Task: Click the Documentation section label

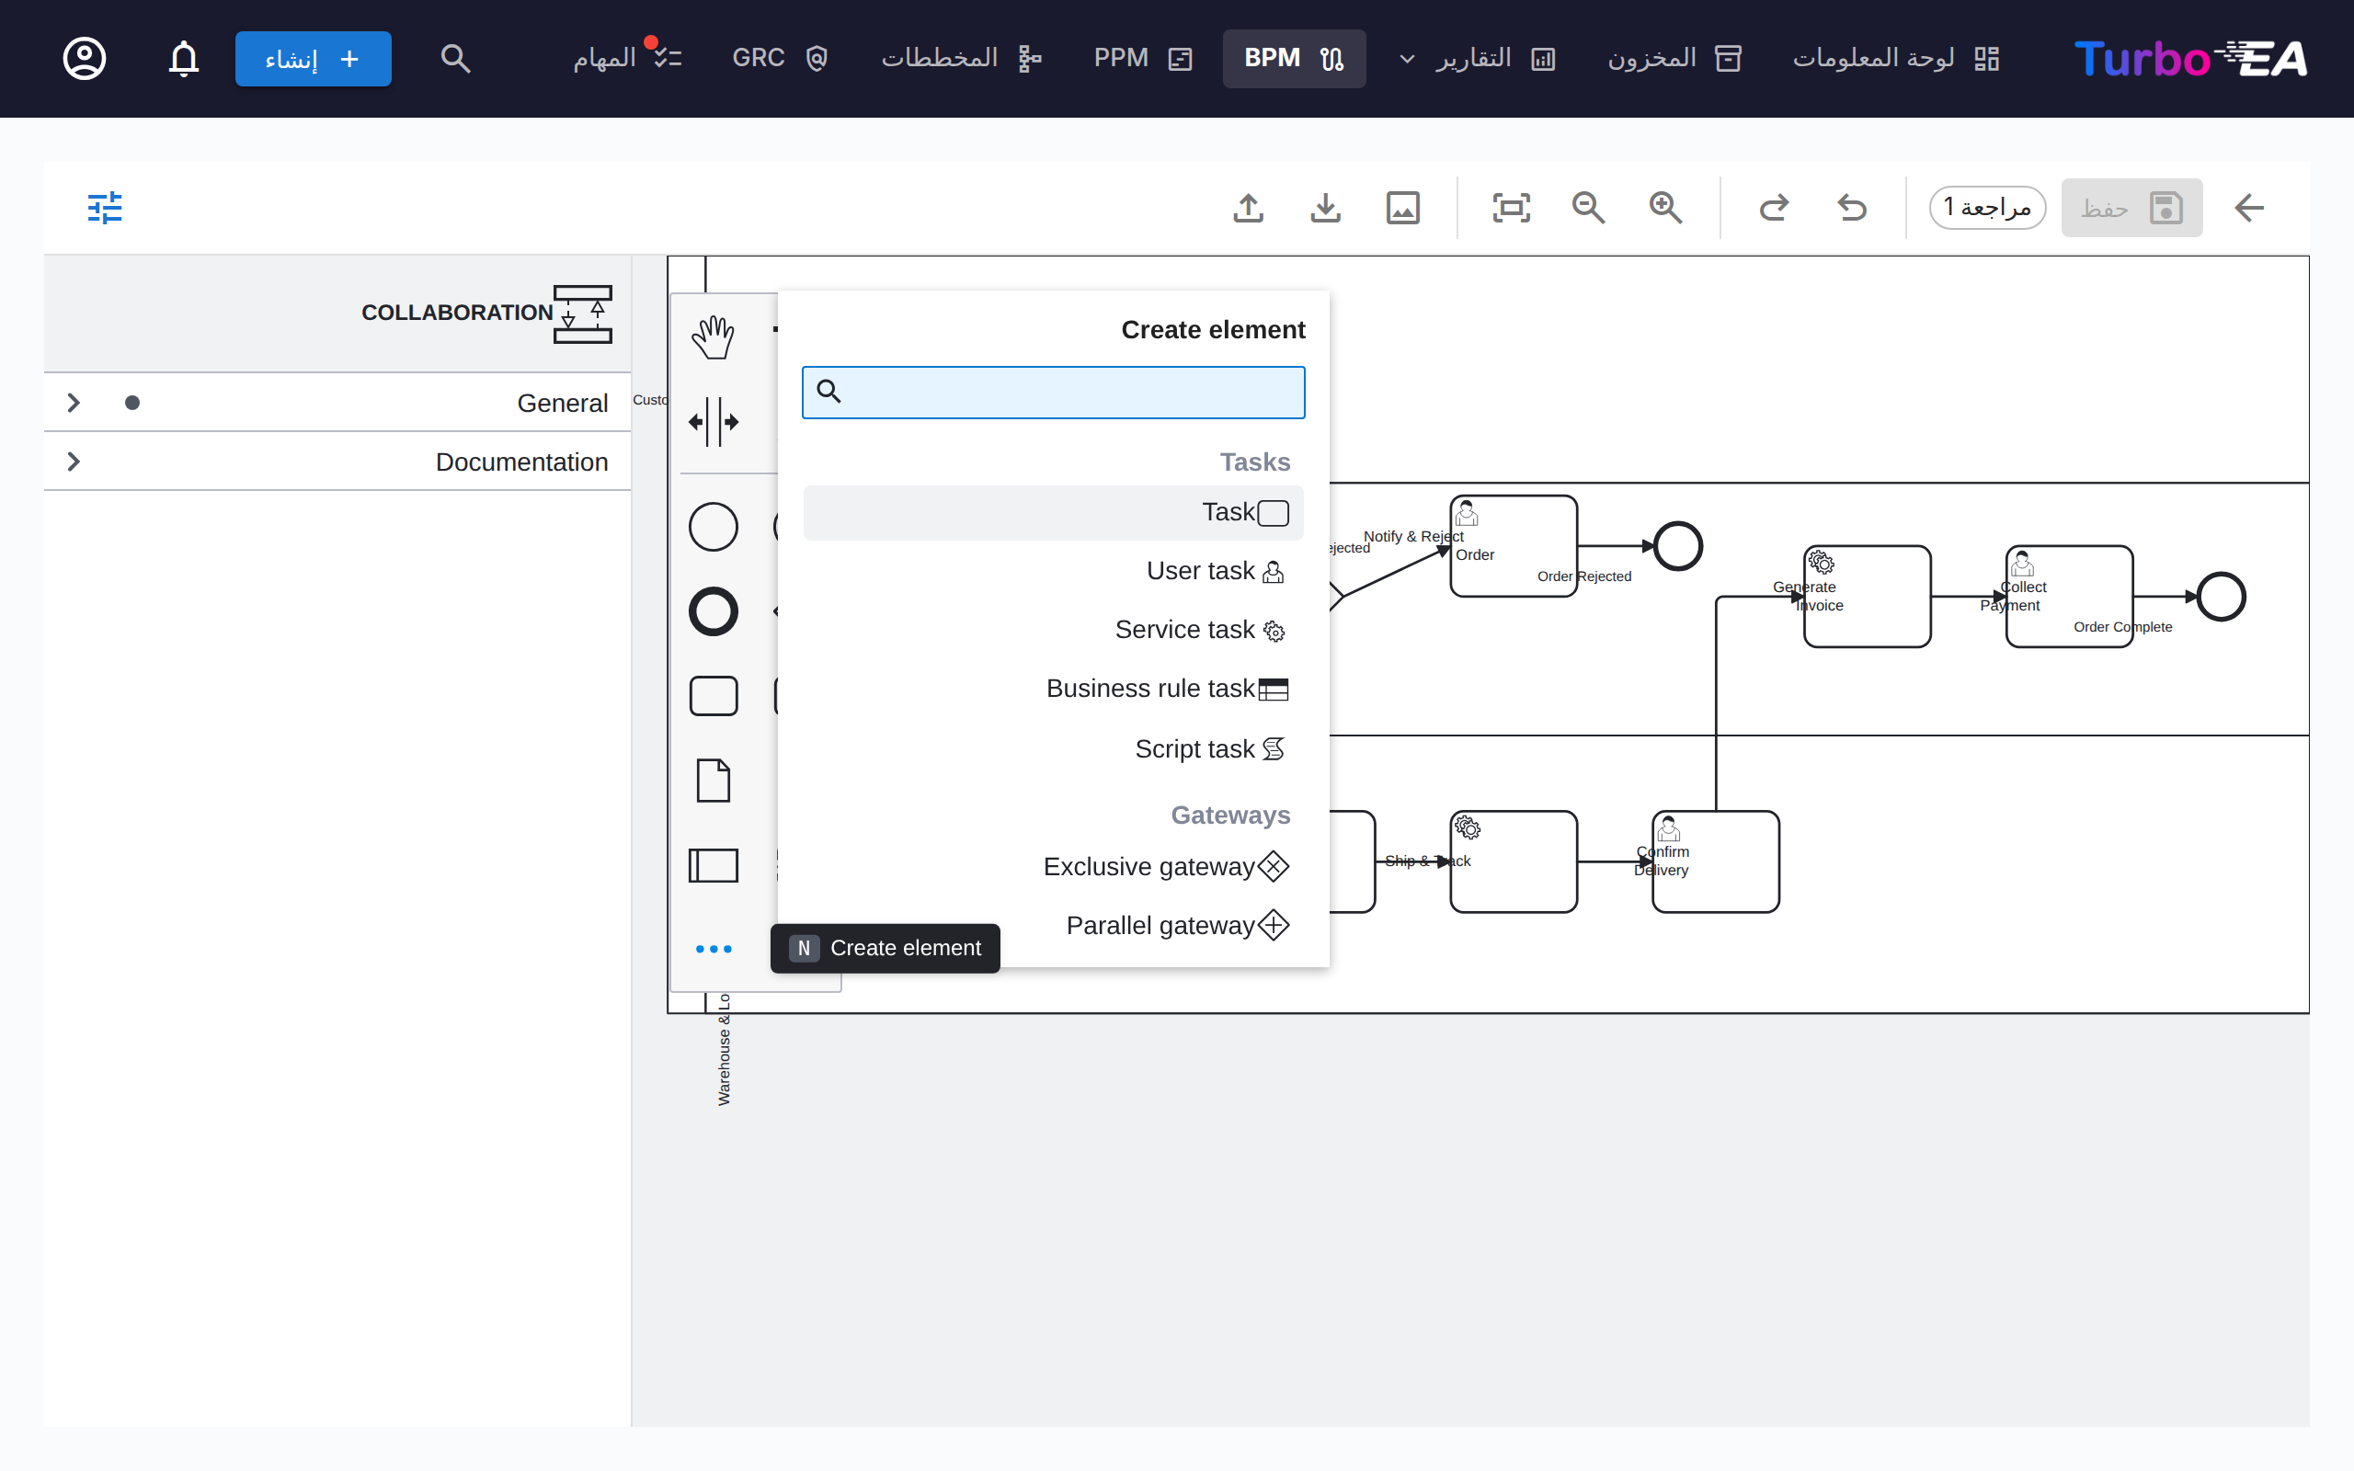Action: point(521,462)
